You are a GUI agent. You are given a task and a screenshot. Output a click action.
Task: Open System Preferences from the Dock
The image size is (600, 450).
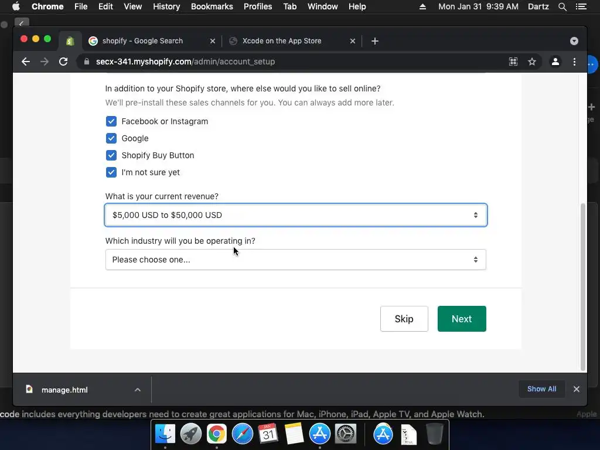(346, 434)
